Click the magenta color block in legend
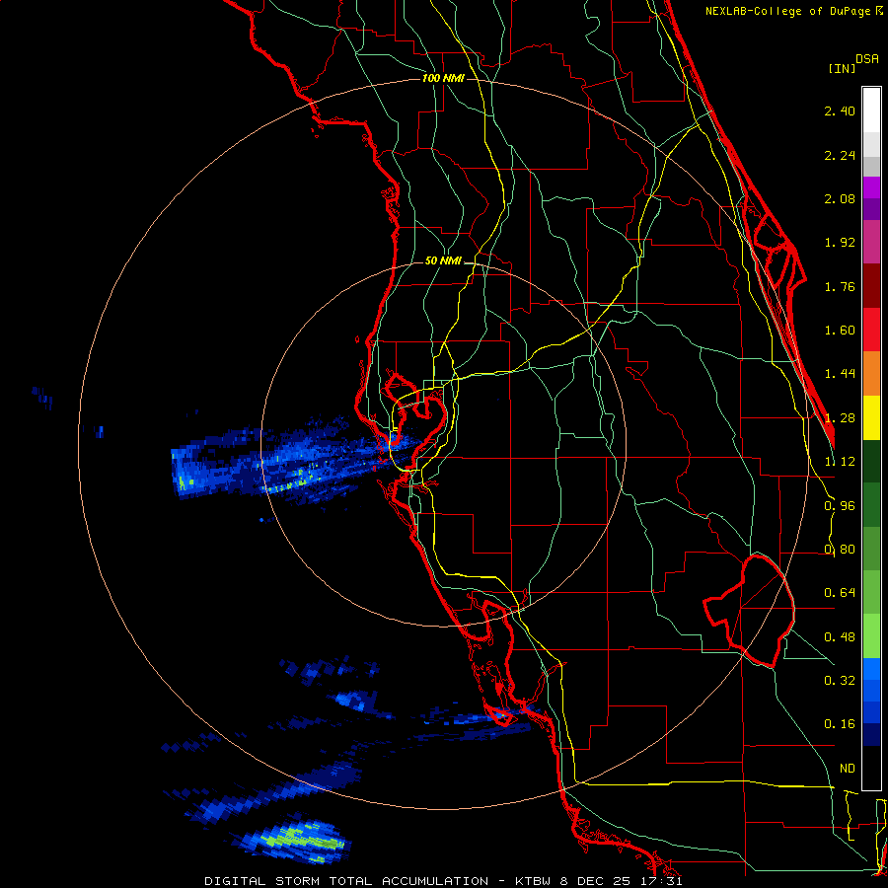The image size is (888, 888). (x=871, y=242)
